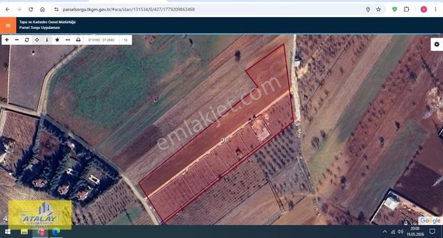
Task: Open the Windows notification center
Action: [x=432, y=232]
